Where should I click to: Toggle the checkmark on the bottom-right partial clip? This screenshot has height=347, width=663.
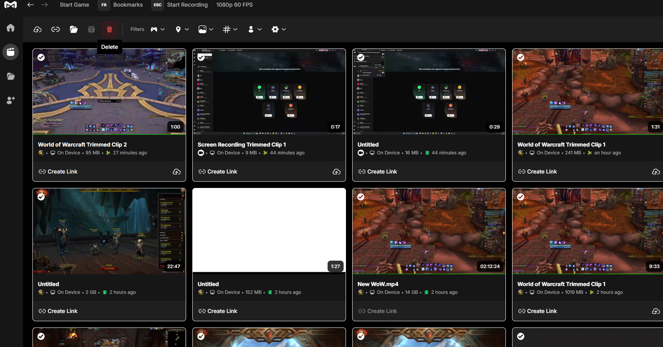(521, 336)
